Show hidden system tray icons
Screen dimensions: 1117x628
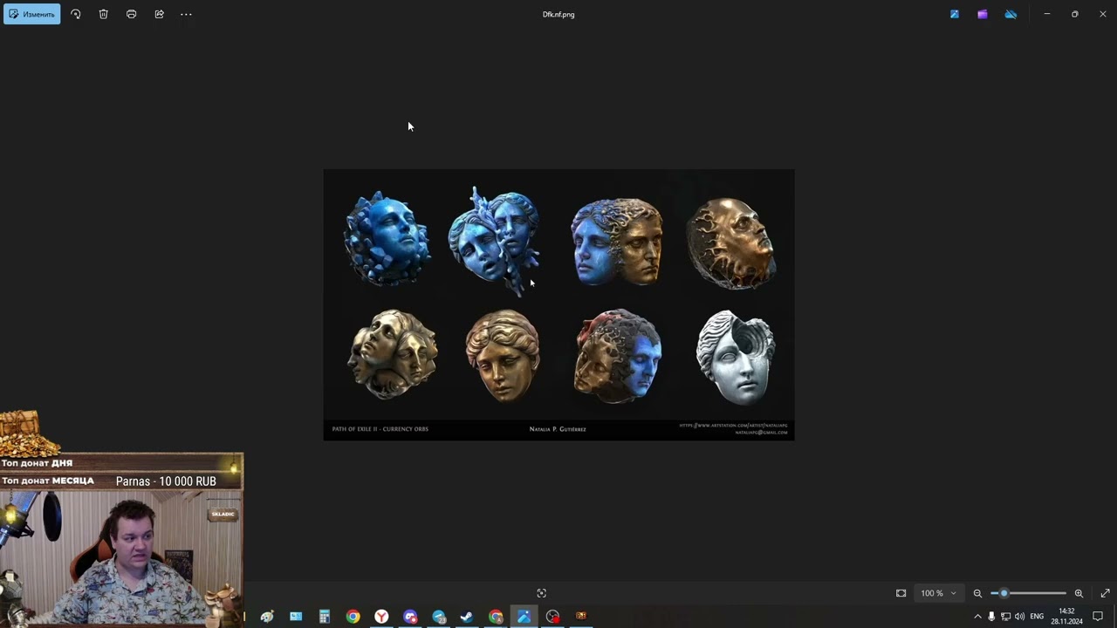[x=977, y=617]
